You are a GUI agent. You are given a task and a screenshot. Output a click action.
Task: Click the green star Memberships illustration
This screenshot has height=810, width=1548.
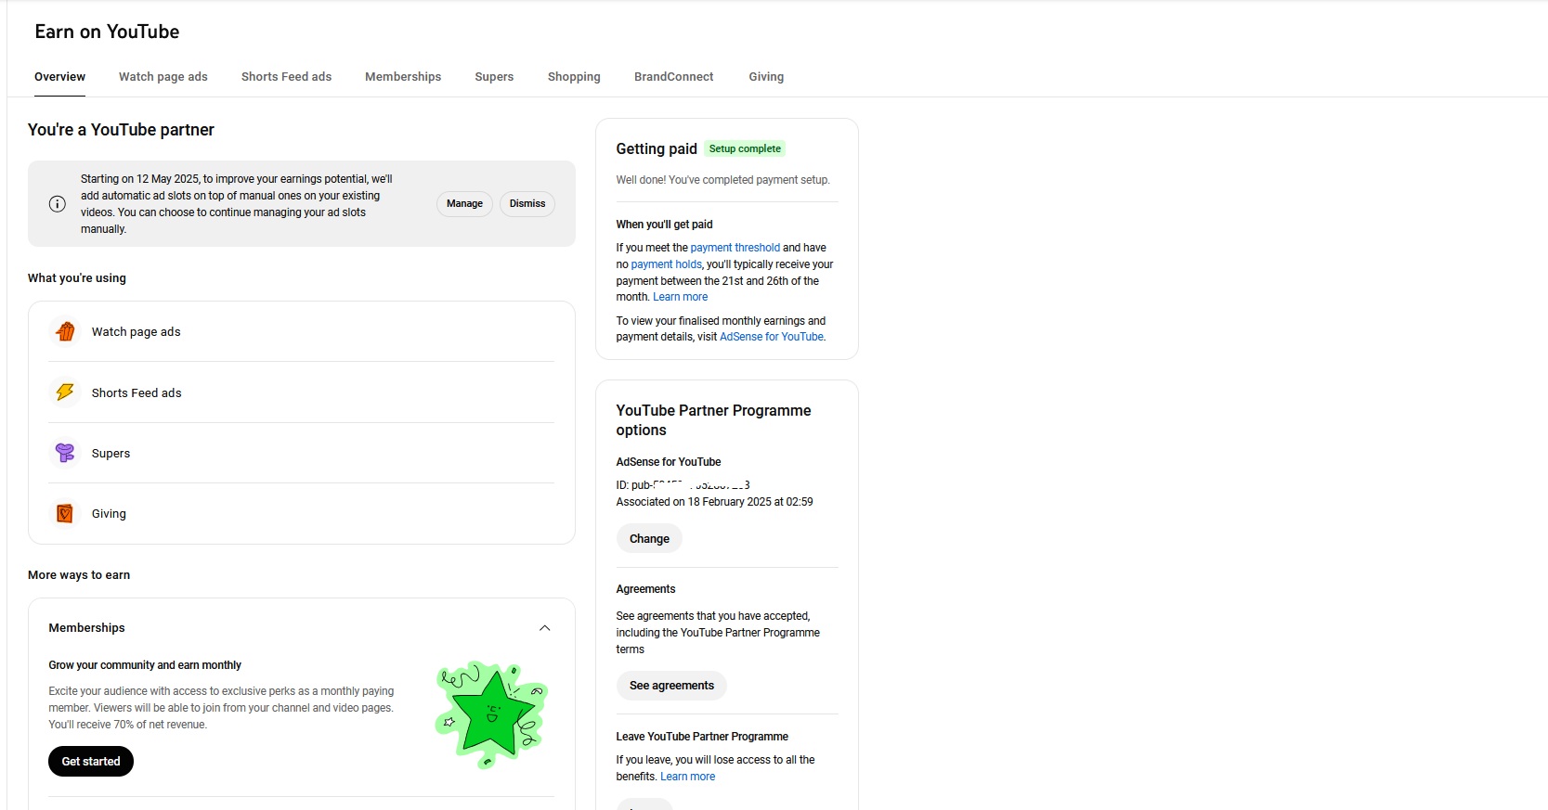pos(491,714)
